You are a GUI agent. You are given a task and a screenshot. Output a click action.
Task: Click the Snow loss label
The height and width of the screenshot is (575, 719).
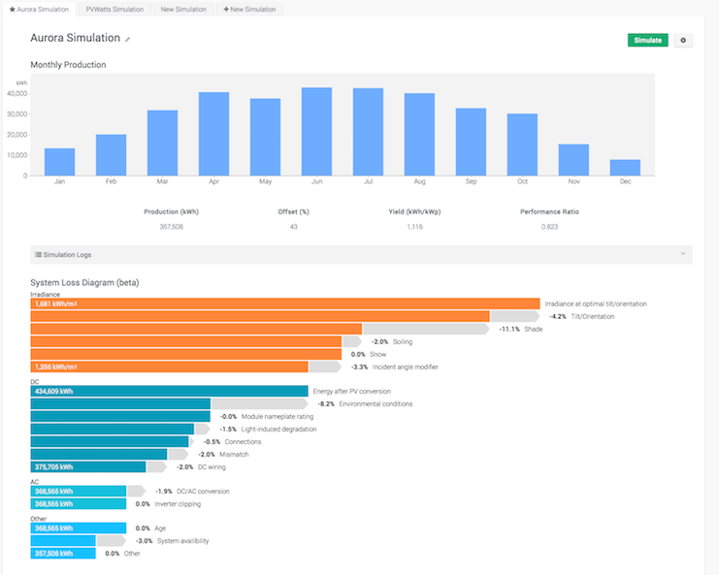click(x=377, y=354)
